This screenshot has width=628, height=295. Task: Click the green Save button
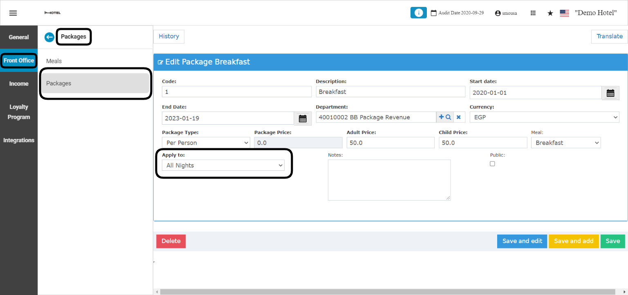point(612,241)
